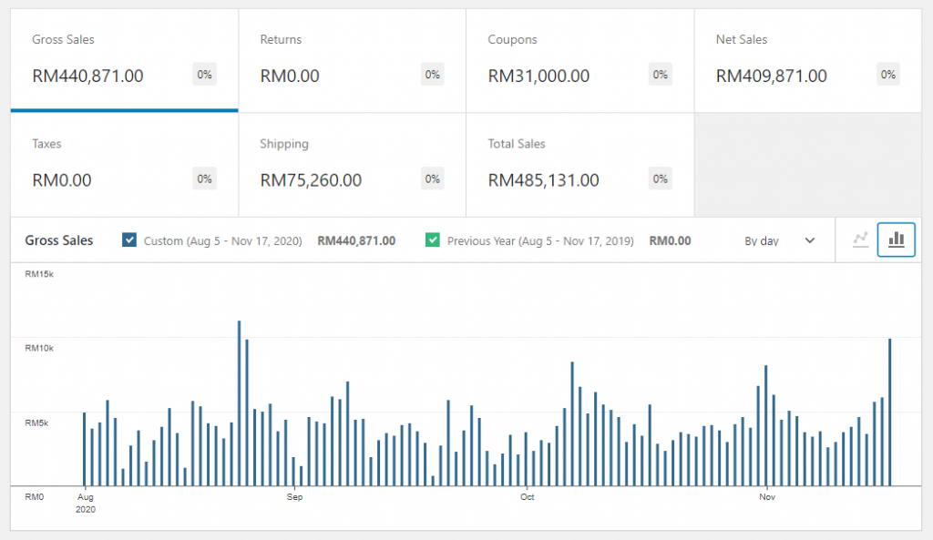933x540 pixels.
Task: Select the bar chart view icon
Action: pyautogui.click(x=897, y=239)
